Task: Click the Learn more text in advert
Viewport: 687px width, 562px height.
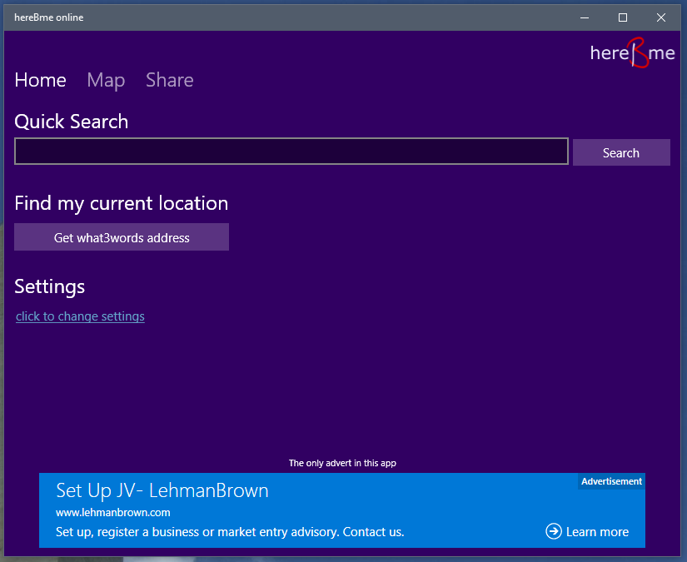Action: coord(597,532)
